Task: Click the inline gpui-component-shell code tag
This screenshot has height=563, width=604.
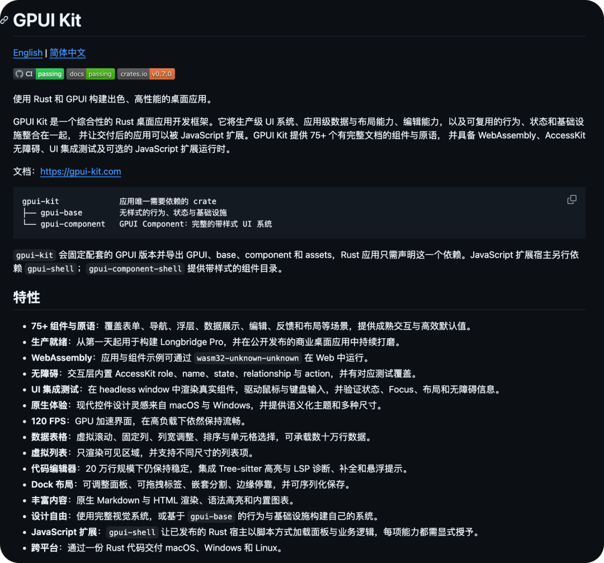Action: 135,269
